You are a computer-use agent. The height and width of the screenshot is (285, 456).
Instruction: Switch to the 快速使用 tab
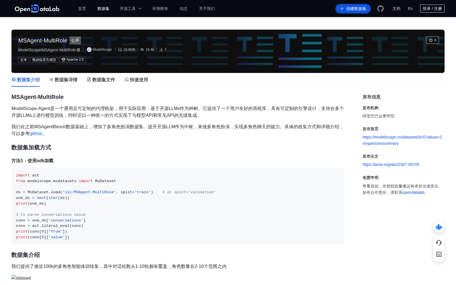click(136, 80)
